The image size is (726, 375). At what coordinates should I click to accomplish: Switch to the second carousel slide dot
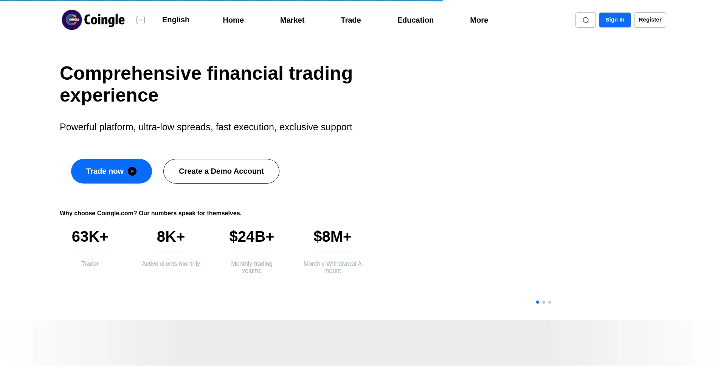coord(544,302)
